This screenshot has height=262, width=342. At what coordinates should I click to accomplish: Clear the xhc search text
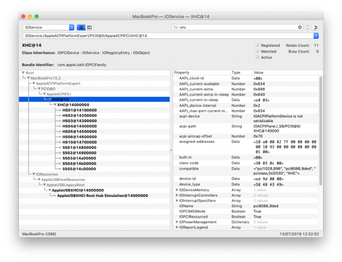coord(300,27)
